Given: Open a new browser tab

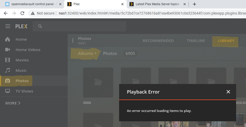Looking at the screenshot, I should tap(195, 4).
